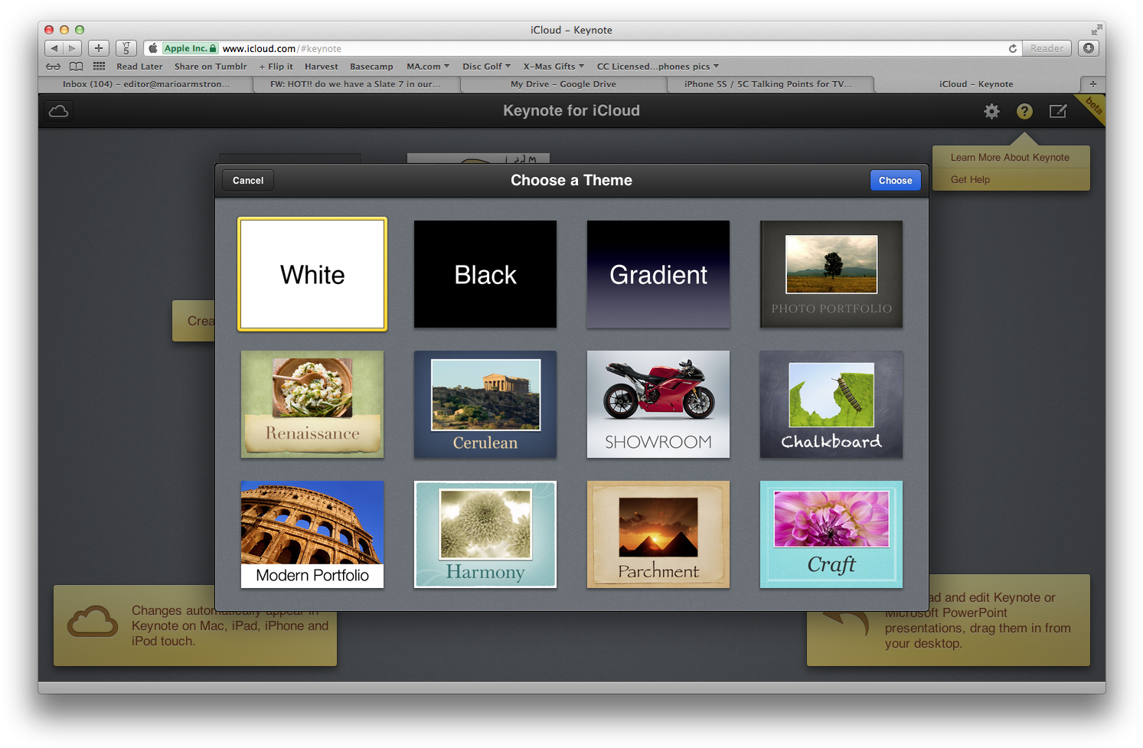
Task: Open the Reading List glasses icon
Action: [x=53, y=67]
